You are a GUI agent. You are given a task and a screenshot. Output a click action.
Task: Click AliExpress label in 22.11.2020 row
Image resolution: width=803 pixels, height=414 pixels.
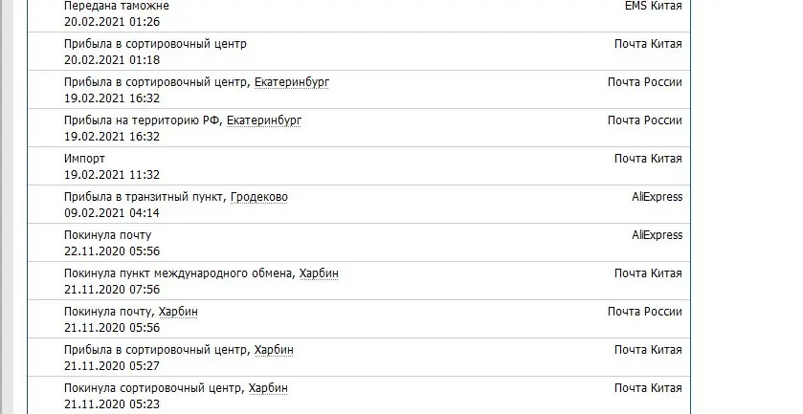657,235
